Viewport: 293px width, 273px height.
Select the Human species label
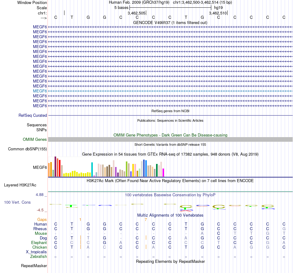pos(40,224)
